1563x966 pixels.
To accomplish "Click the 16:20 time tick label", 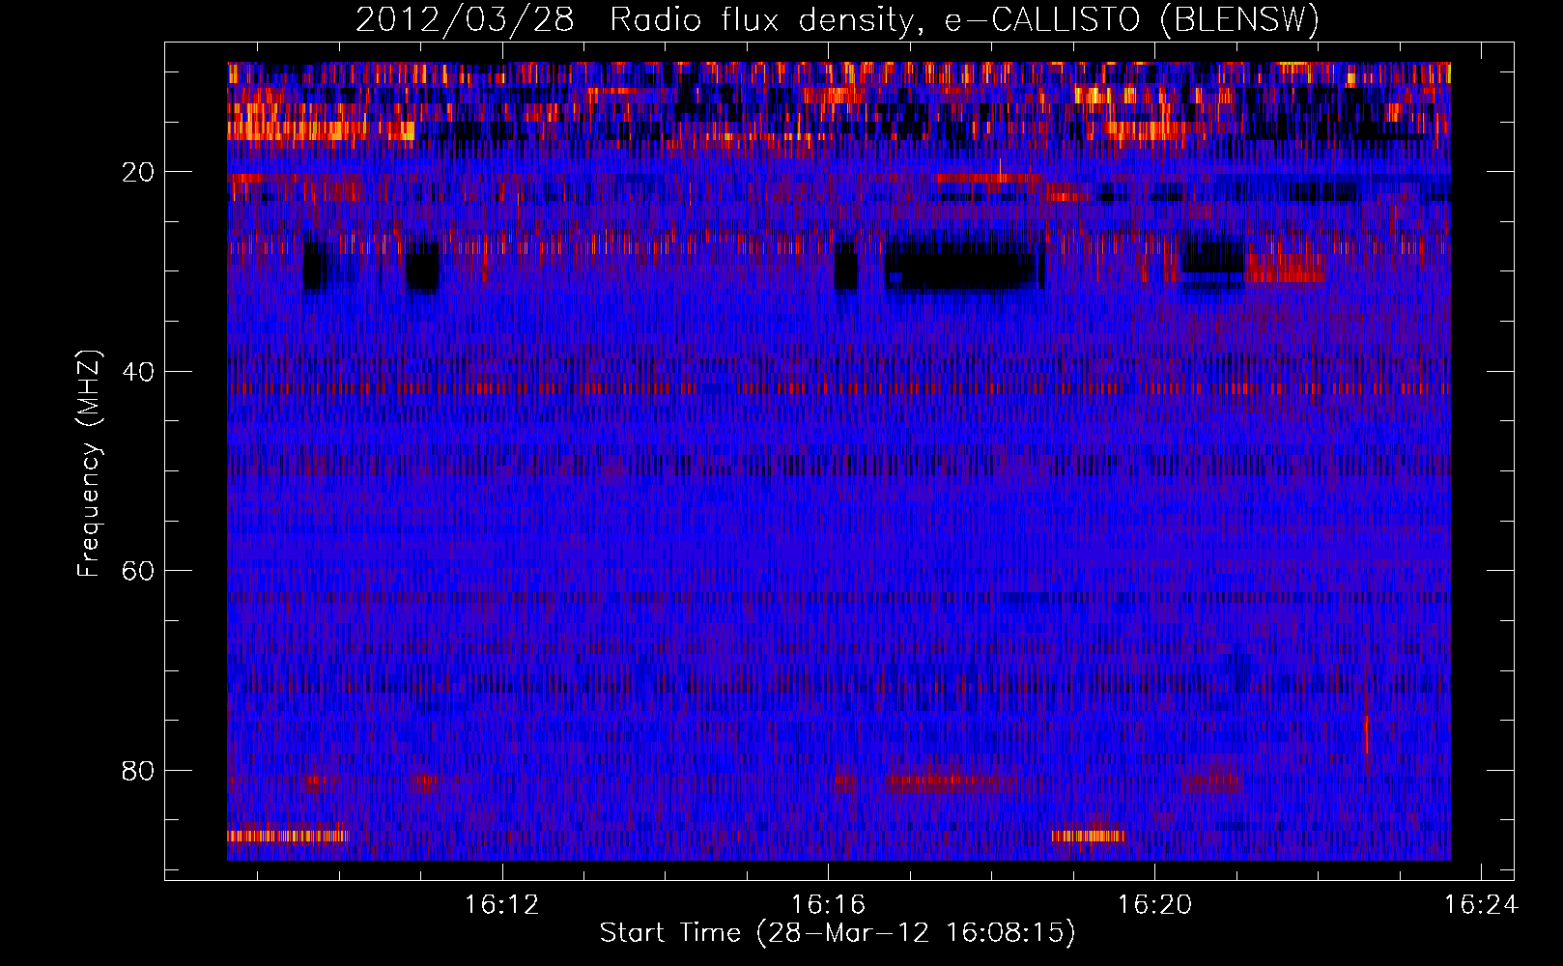I will tap(1154, 905).
